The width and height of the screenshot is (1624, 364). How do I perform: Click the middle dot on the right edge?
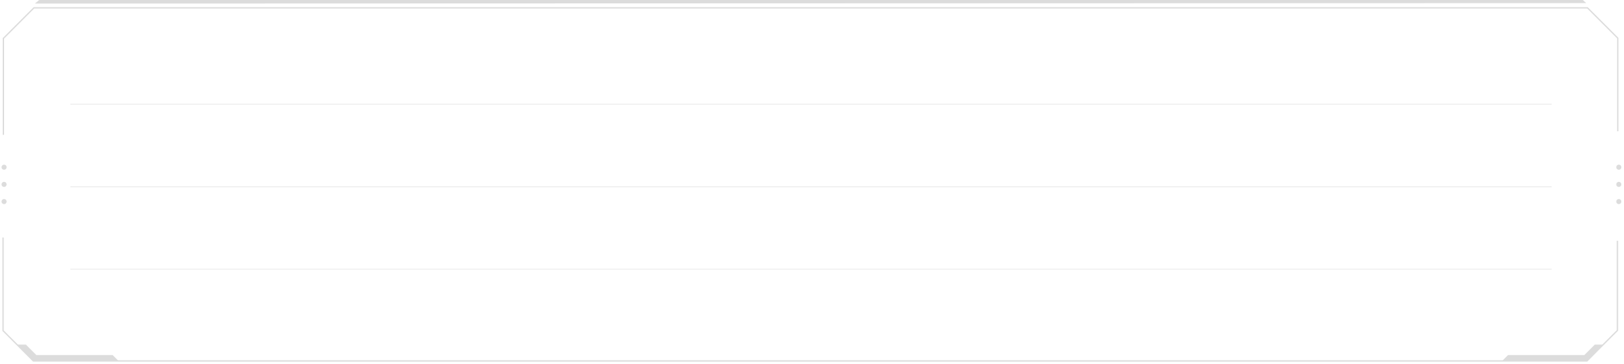pos(1619,184)
